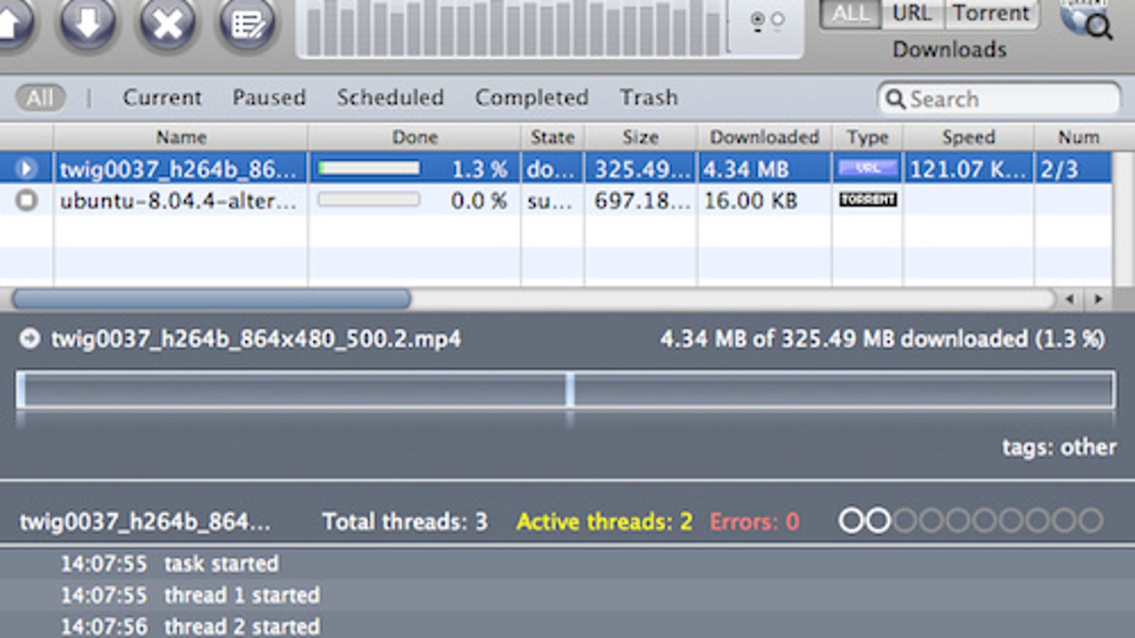The width and height of the screenshot is (1135, 638).
Task: Expand detail arrow beside twig0037 mp4 title
Action: (29, 338)
